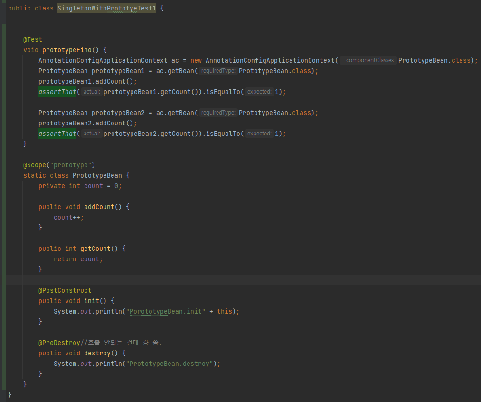Click requiredType: hint on prototypeBean1 line
Viewport: 481px width, 402px height.
(218, 71)
